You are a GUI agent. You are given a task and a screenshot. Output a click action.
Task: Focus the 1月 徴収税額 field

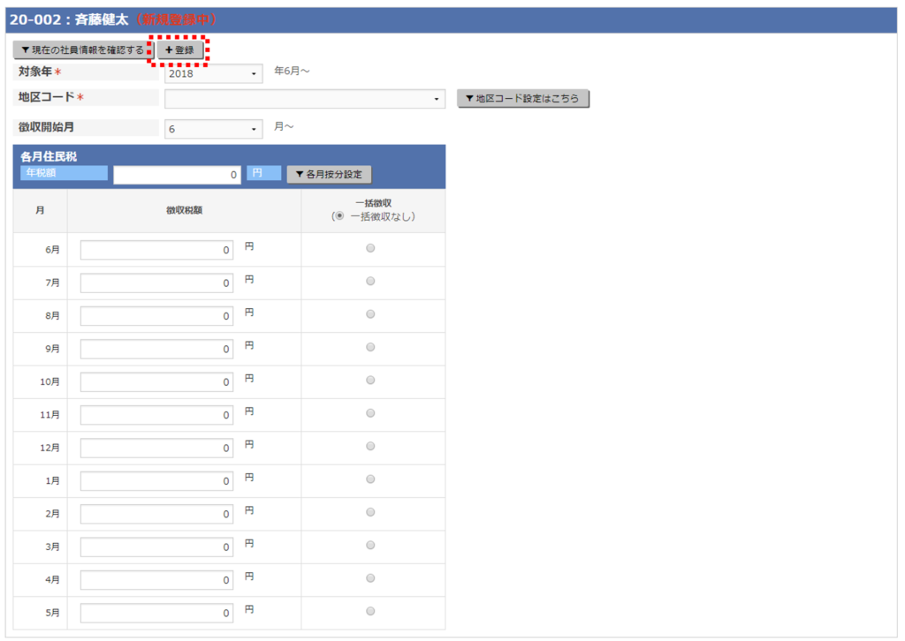[x=156, y=480]
